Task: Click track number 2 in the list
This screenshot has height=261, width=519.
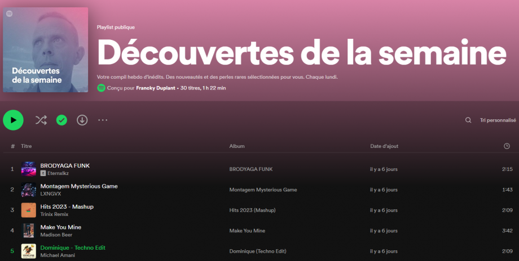Action: point(12,190)
